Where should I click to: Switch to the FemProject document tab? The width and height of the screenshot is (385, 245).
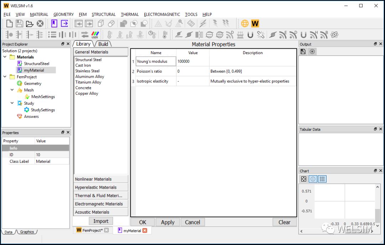point(92,230)
